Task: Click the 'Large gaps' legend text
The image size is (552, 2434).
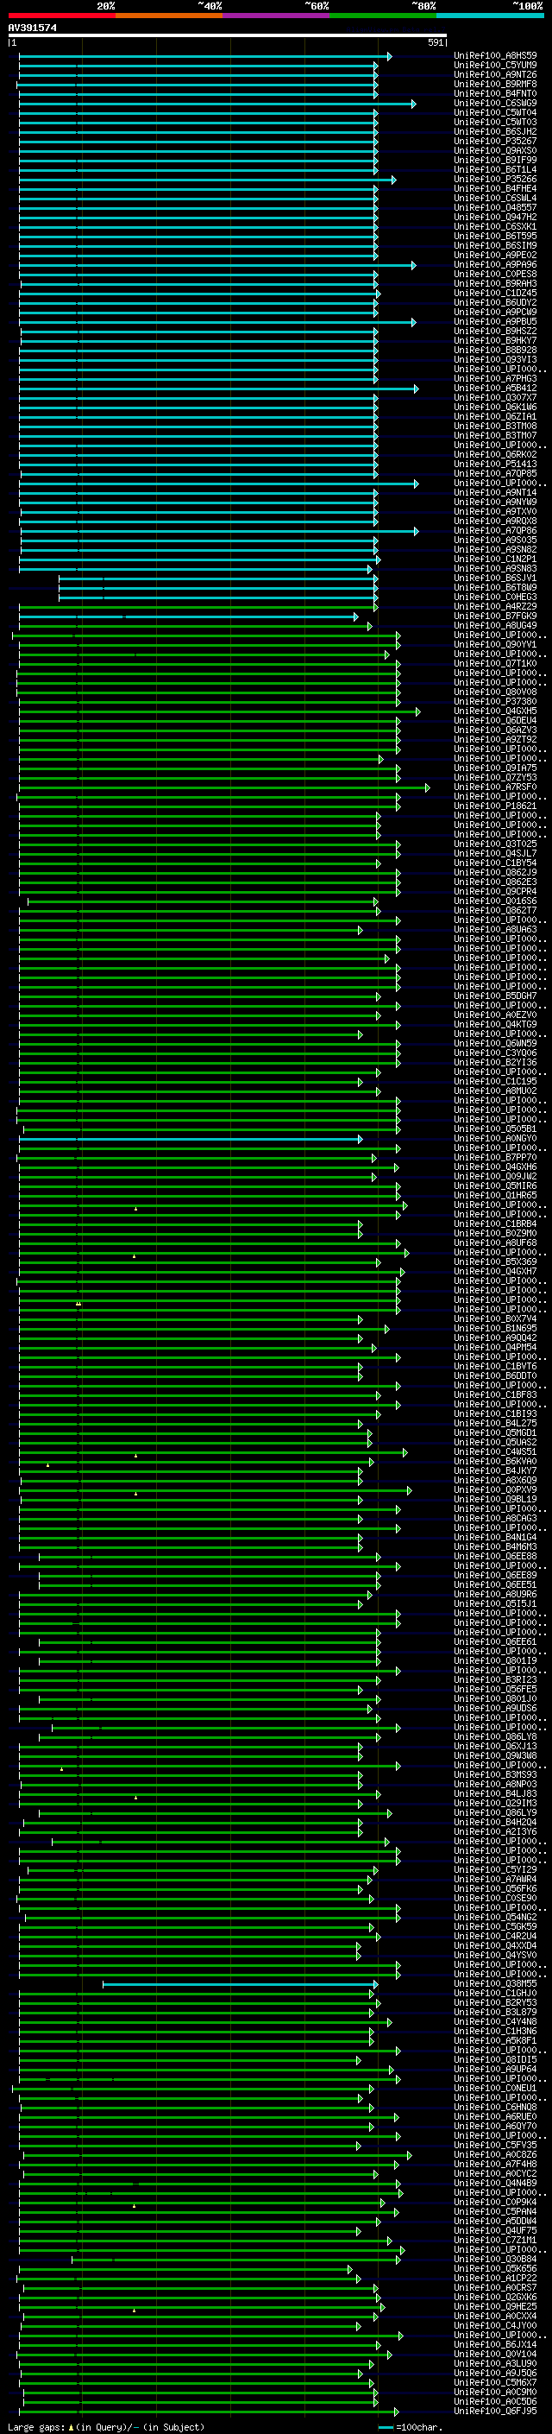Action: point(37,2426)
